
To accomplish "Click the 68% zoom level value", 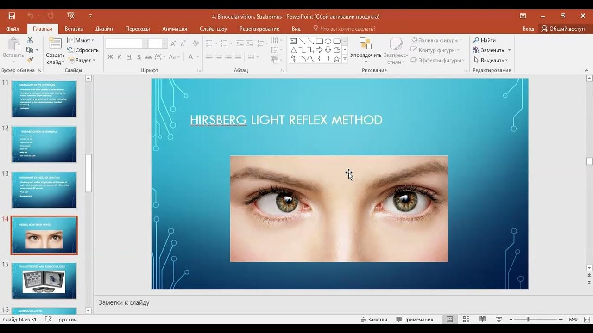I will coord(574,320).
